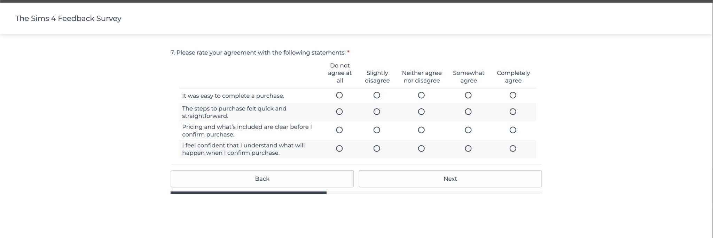Go to previous page with Back button
713x238 pixels.
pyautogui.click(x=262, y=179)
